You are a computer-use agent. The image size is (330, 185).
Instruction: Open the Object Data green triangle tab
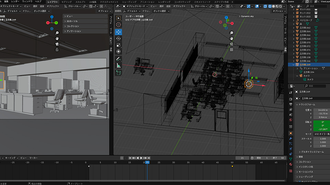291,159
